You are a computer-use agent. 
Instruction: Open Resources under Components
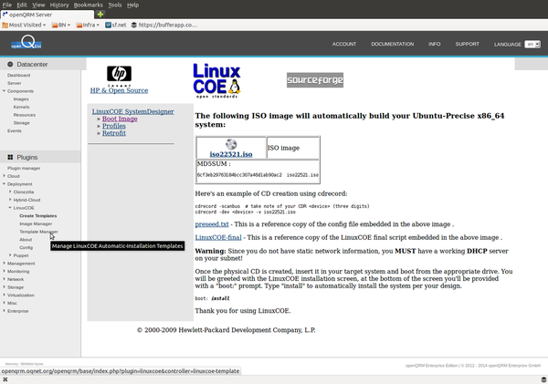pos(25,115)
